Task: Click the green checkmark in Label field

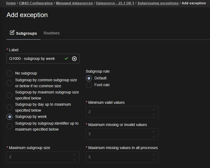Action: pyautogui.click(x=66, y=59)
